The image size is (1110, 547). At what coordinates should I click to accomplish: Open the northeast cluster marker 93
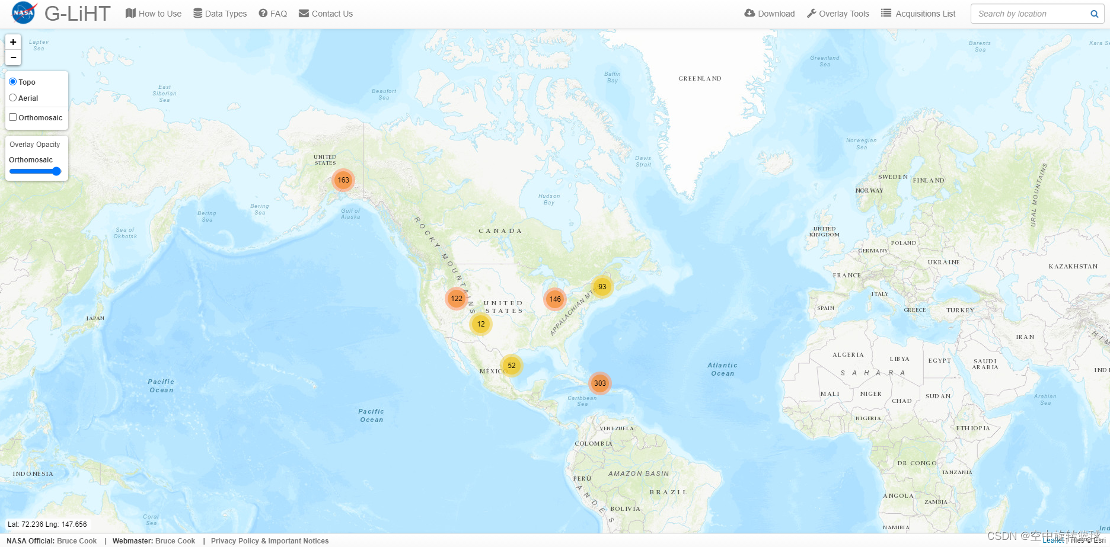pos(602,287)
